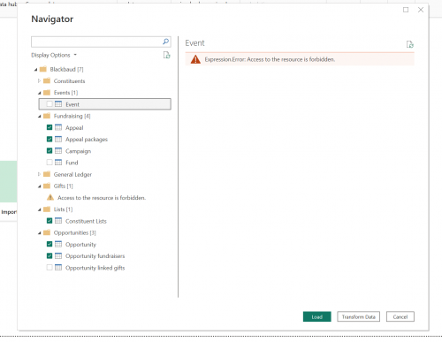Collapse the Gifts [1] folder arrow

click(40, 186)
